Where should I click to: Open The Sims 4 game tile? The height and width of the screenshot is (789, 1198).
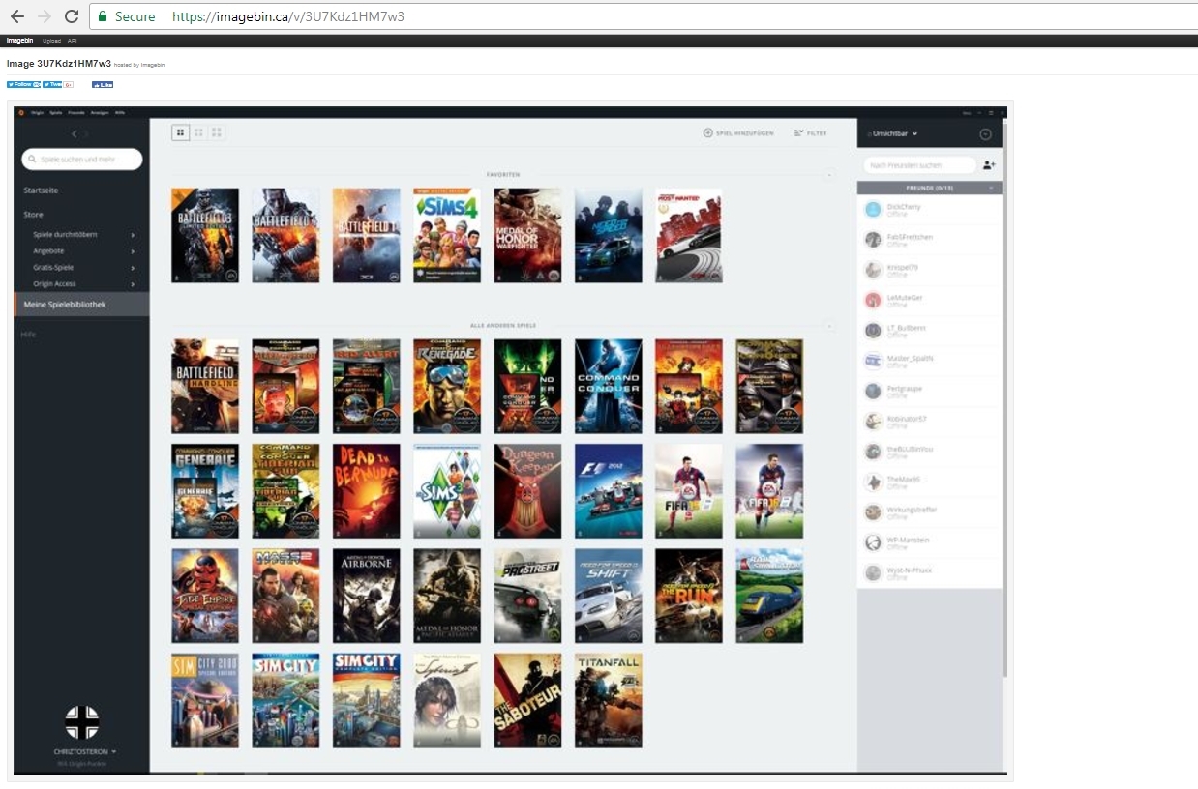(447, 235)
